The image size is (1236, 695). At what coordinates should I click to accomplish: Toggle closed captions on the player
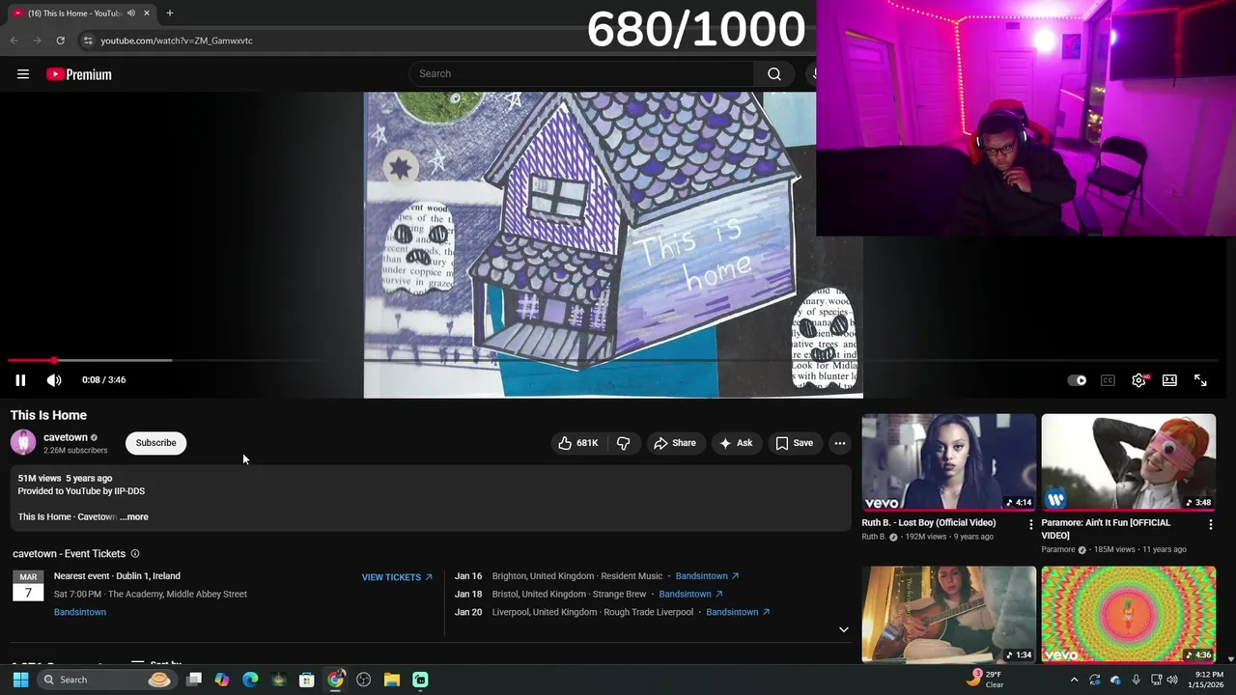[1108, 380]
